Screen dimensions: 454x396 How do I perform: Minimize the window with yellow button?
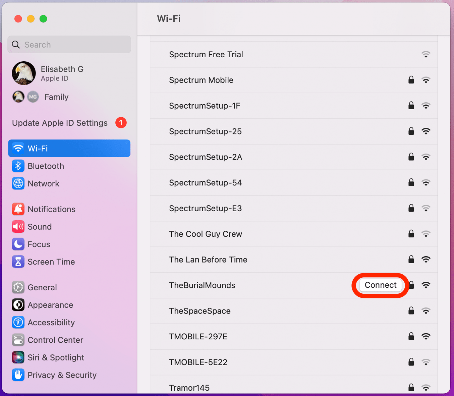31,19
